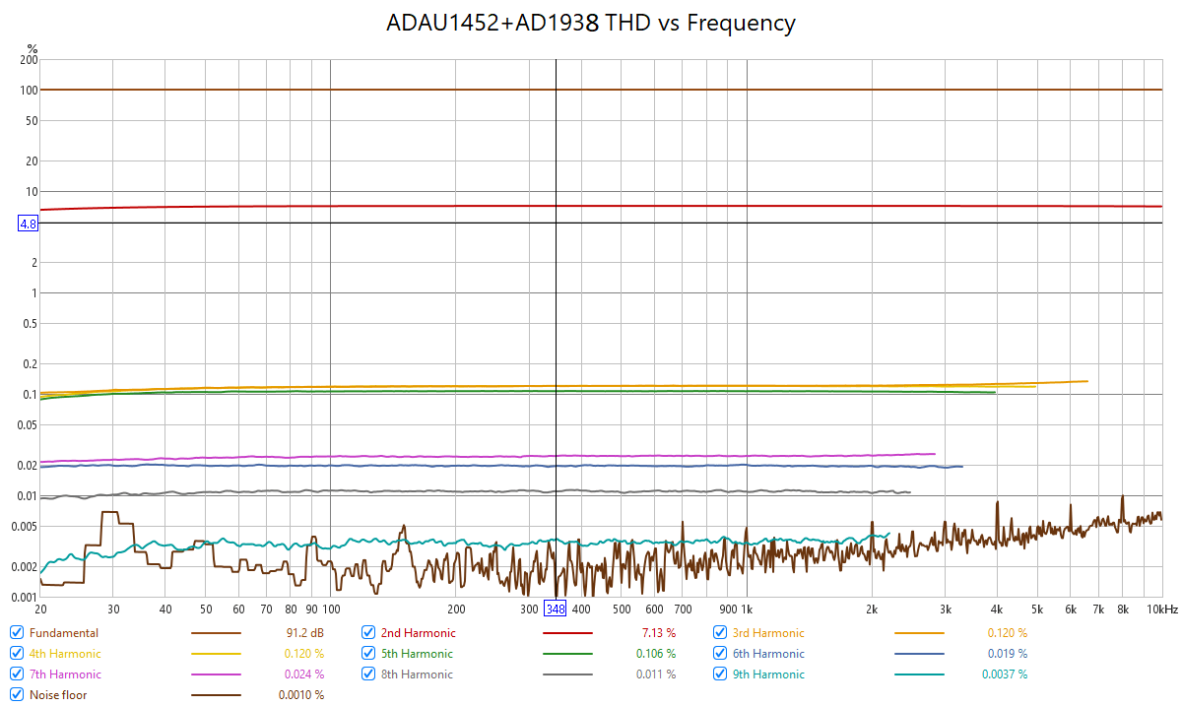Click the 7th Harmonic legend label
The height and width of the screenshot is (706, 1182).
coord(65,674)
